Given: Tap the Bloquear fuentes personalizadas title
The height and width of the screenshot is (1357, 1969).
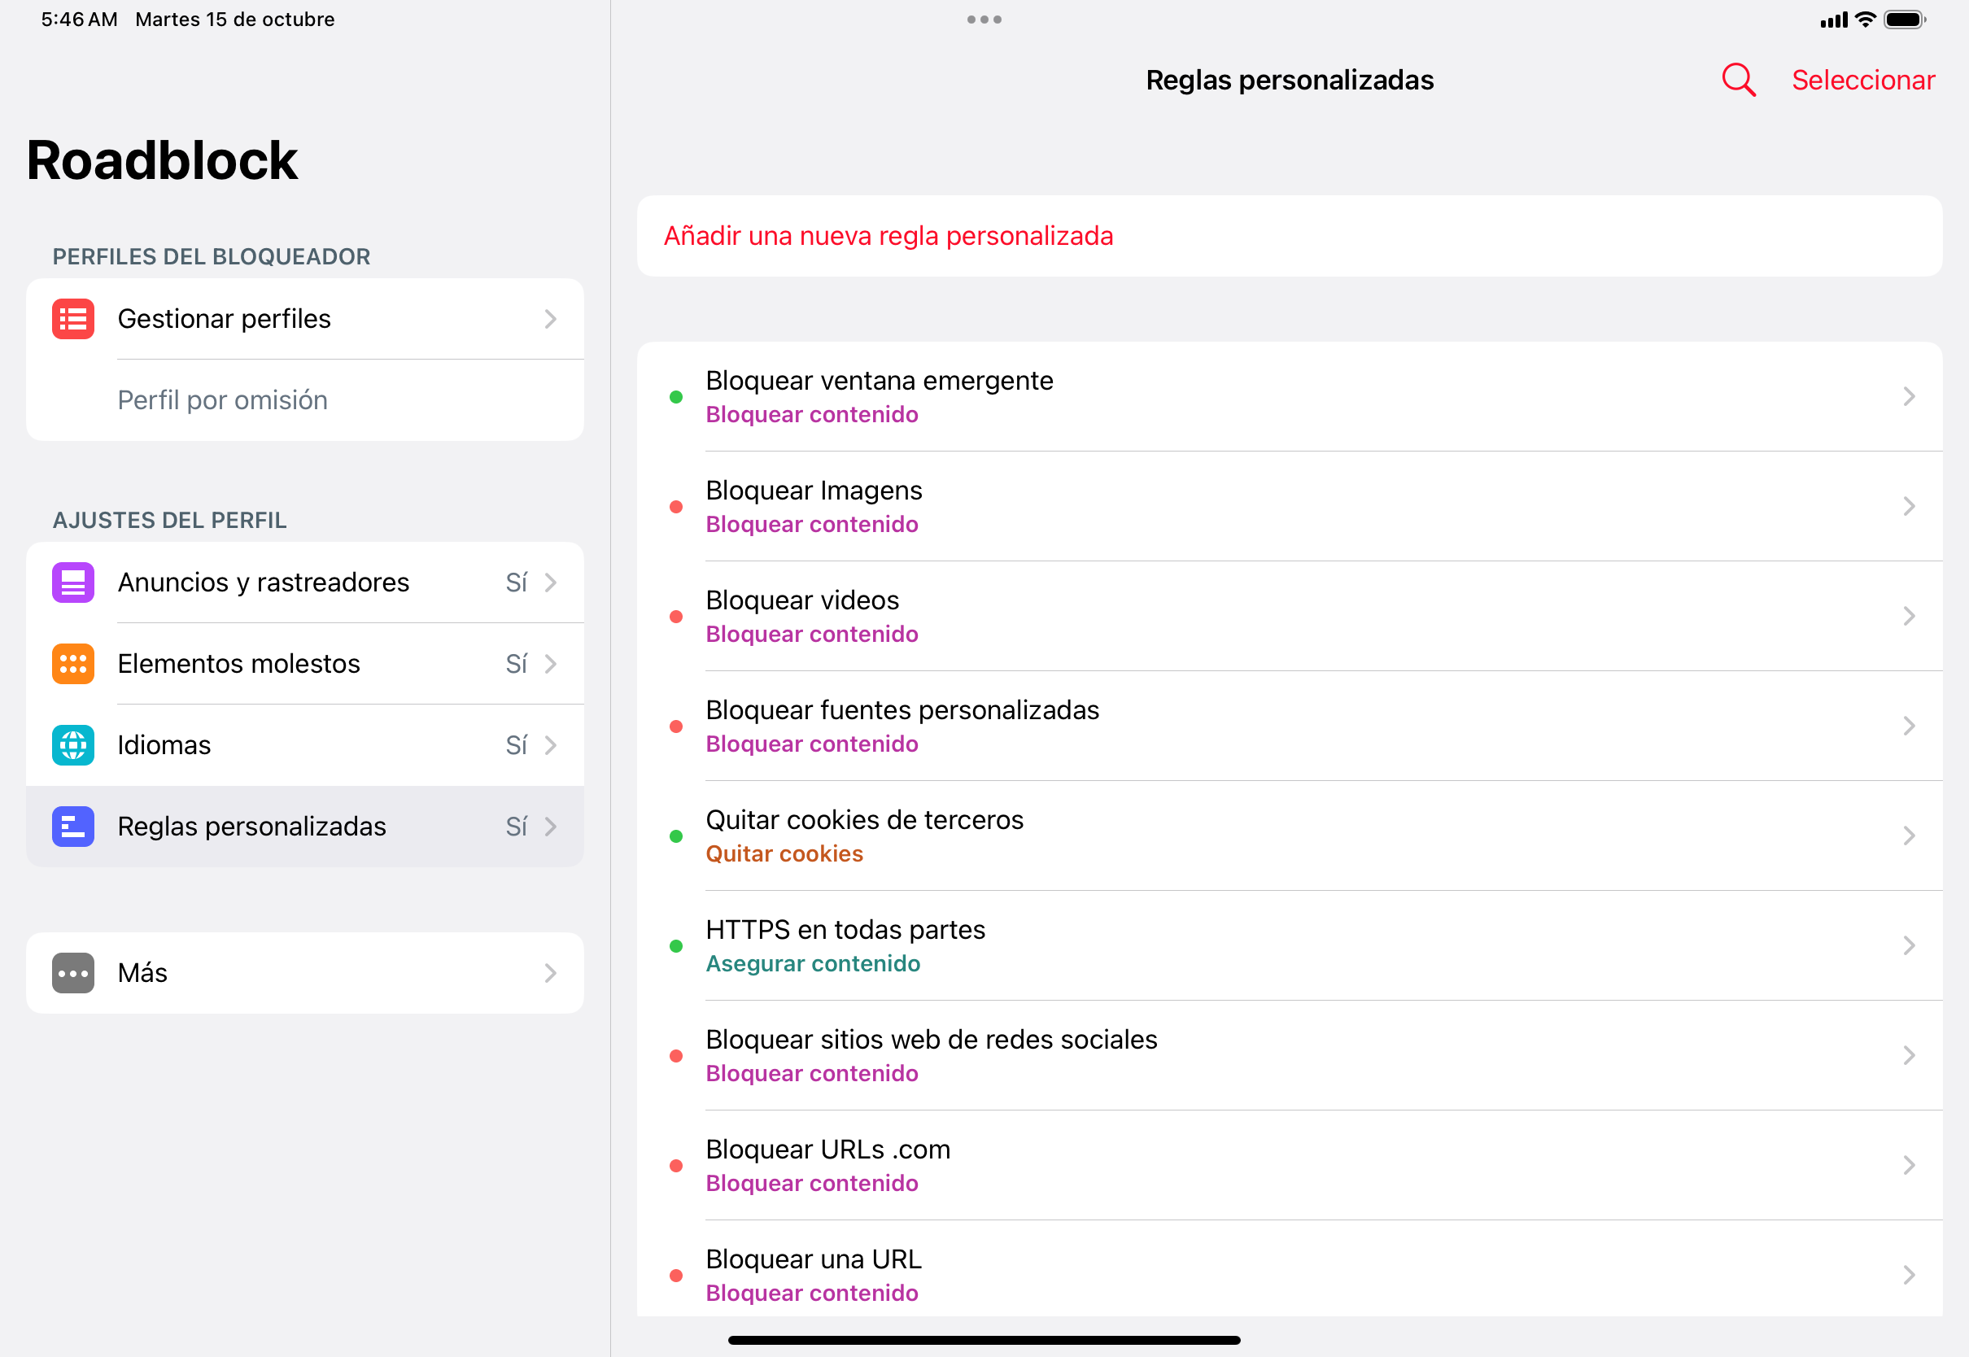Looking at the screenshot, I should pos(902,710).
